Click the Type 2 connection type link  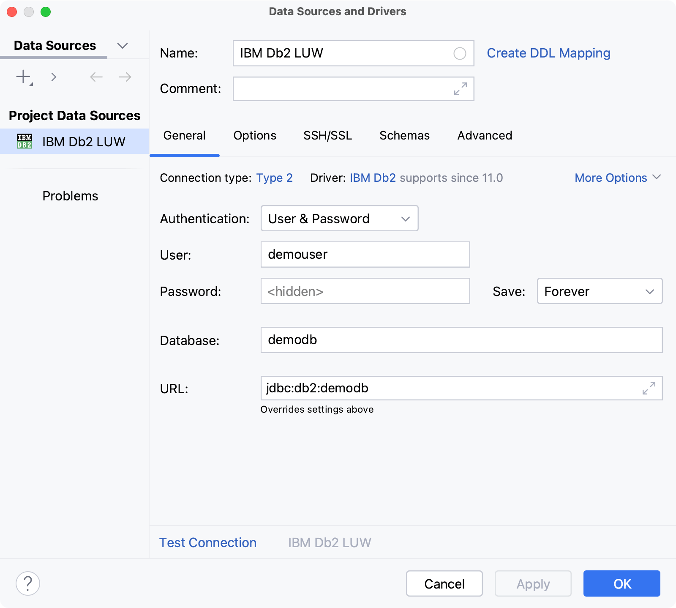tap(274, 178)
